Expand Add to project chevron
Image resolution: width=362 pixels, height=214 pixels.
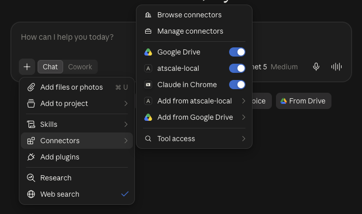(126, 103)
